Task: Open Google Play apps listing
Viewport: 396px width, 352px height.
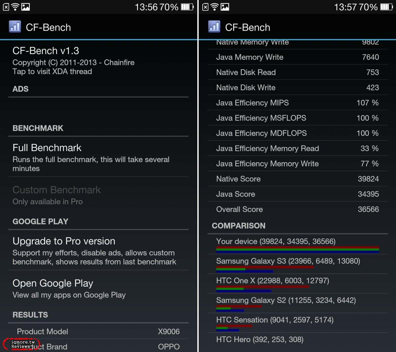Action: 98,288
